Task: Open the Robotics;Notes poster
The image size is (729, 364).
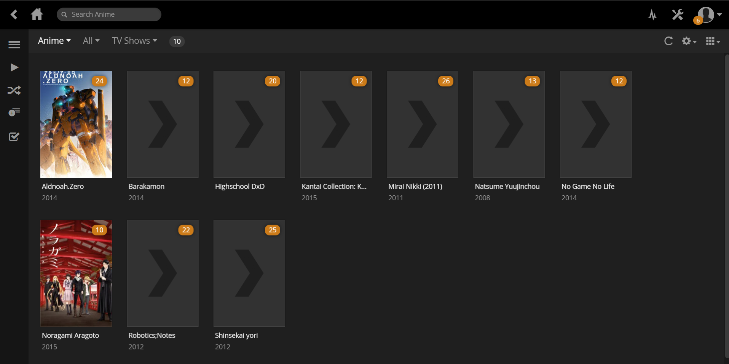Action: (163, 273)
